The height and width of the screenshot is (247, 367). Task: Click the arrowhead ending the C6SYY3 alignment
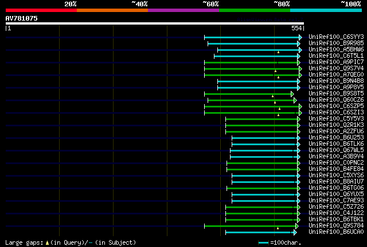pyautogui.click(x=300, y=37)
